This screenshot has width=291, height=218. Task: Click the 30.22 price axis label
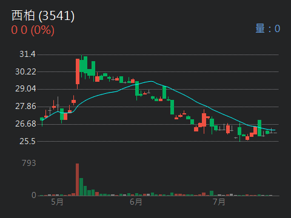coord(25,71)
